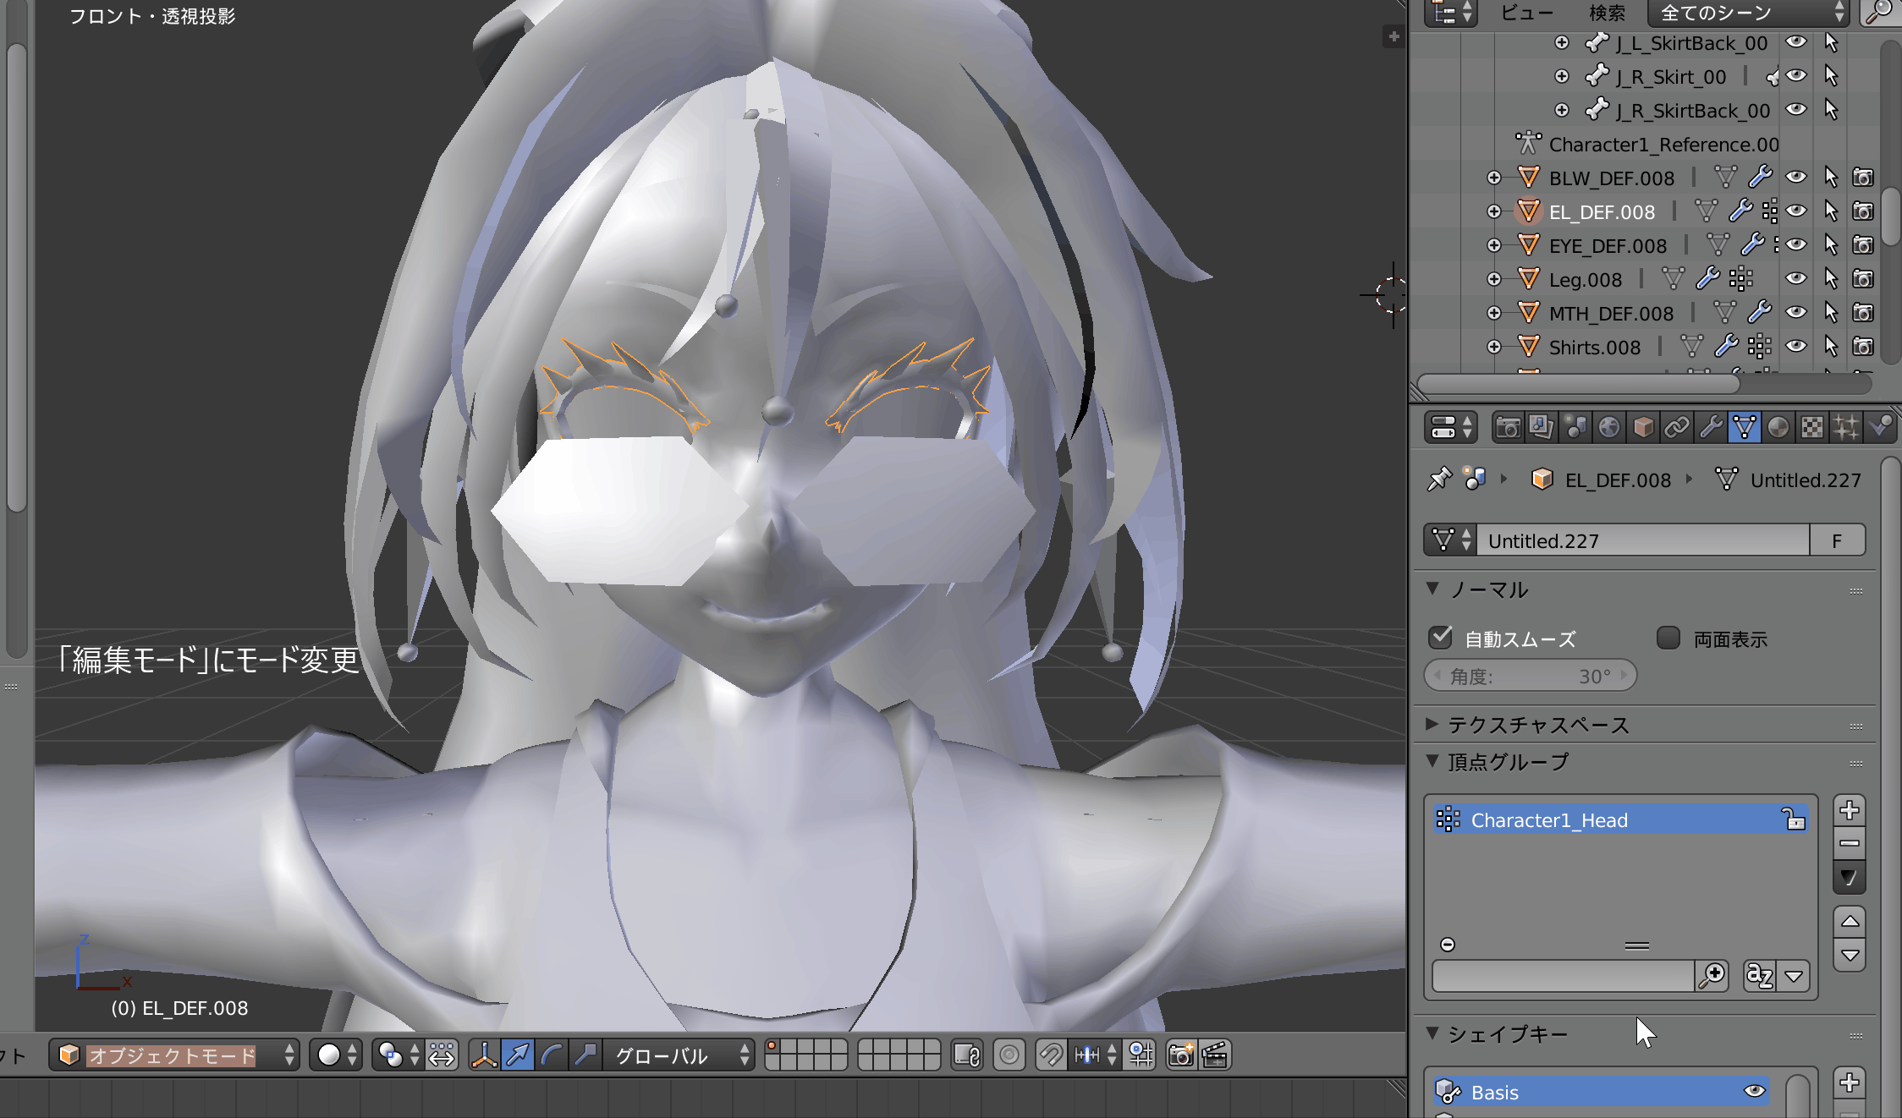Viewport: 1902px width, 1118px height.
Task: Select the rotate manipulator arc icon
Action: pos(552,1055)
